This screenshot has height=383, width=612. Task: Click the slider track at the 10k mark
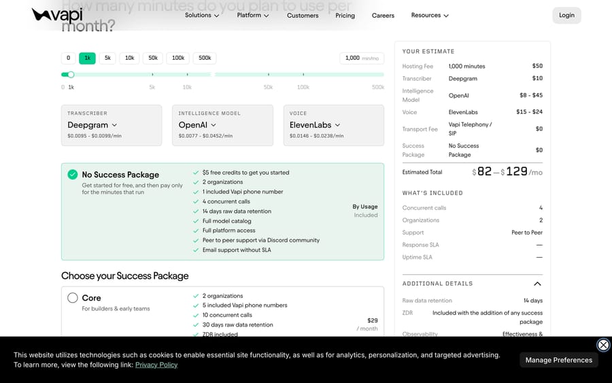coord(188,75)
